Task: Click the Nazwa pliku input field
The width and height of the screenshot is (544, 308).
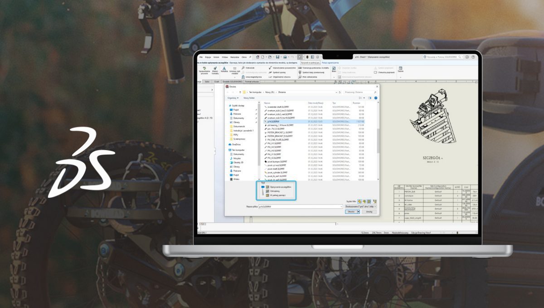Action: click(301, 206)
